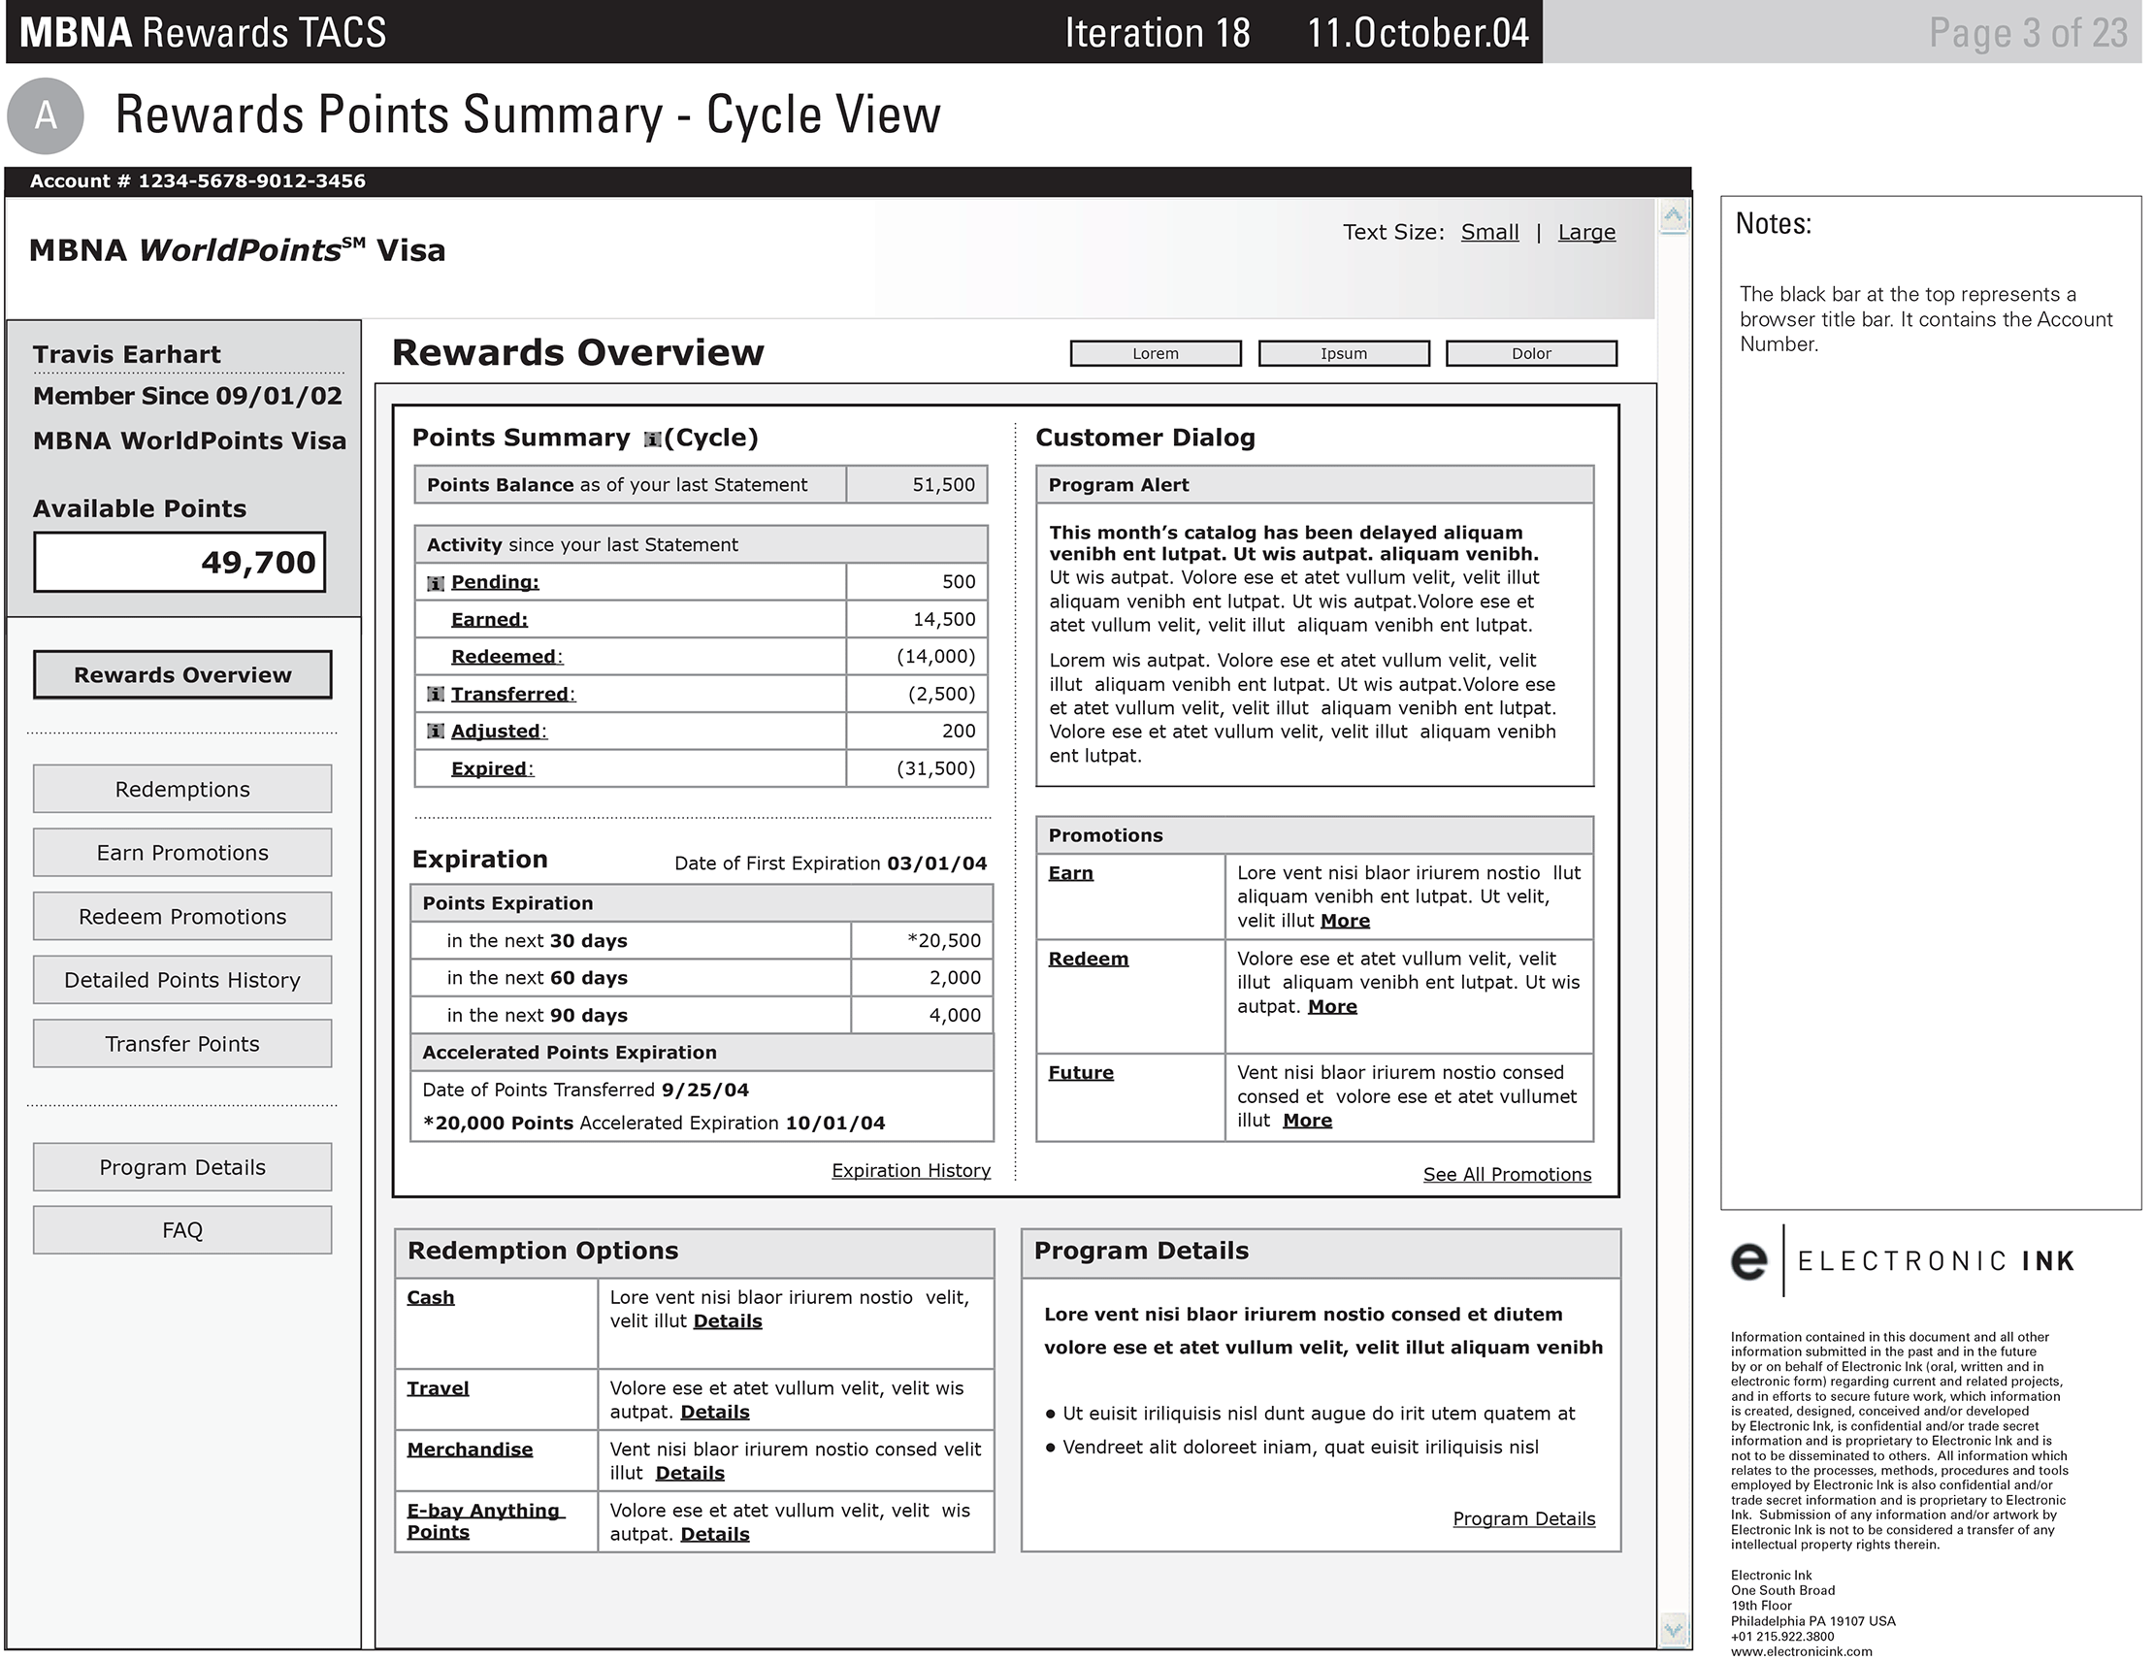Image resolution: width=2154 pixels, height=1661 pixels.
Task: Open the FAQ sidebar button
Action: [182, 1230]
